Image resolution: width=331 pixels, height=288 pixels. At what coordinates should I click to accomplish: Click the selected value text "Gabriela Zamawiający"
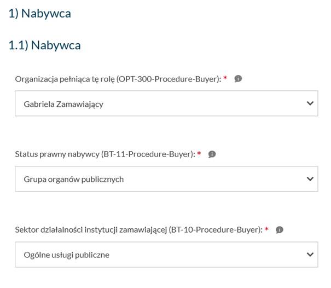(63, 104)
